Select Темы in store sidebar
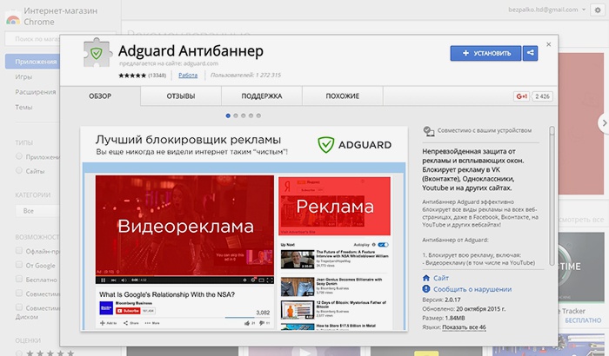The height and width of the screenshot is (356, 609). pos(23,107)
